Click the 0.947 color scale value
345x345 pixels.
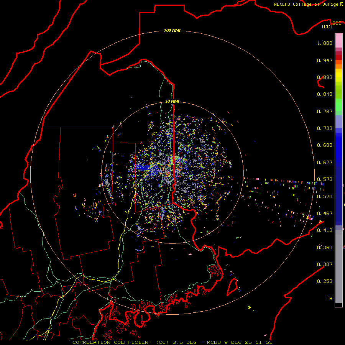tap(325, 60)
